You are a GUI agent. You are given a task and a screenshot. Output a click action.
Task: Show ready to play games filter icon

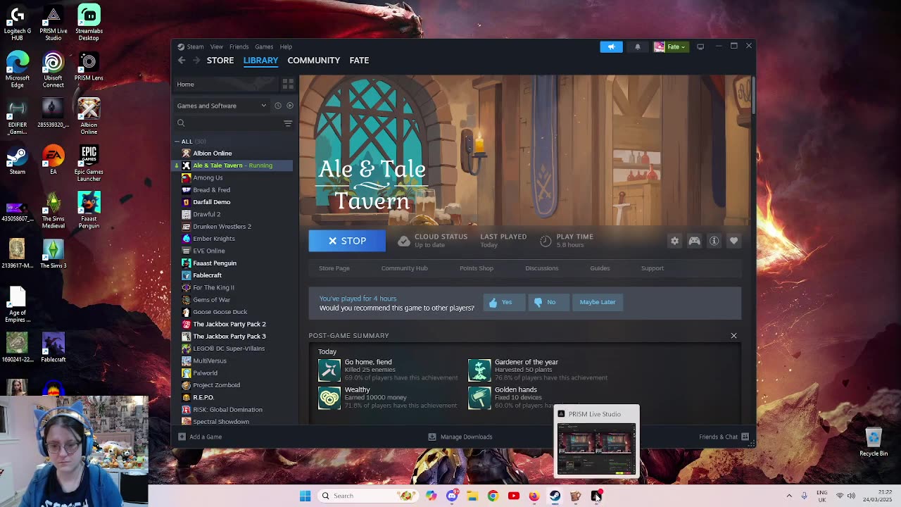(x=289, y=106)
